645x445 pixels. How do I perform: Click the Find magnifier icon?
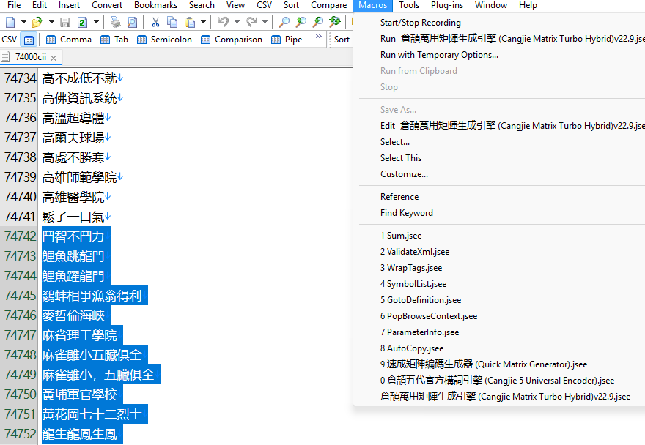pyautogui.click(x=284, y=23)
